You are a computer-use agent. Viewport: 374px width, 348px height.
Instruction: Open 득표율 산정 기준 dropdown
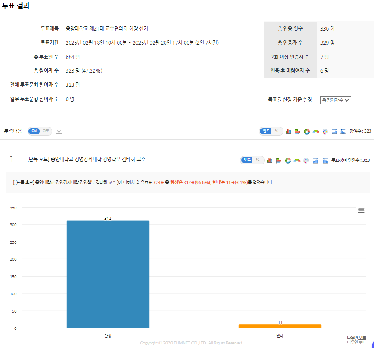coord(335,100)
